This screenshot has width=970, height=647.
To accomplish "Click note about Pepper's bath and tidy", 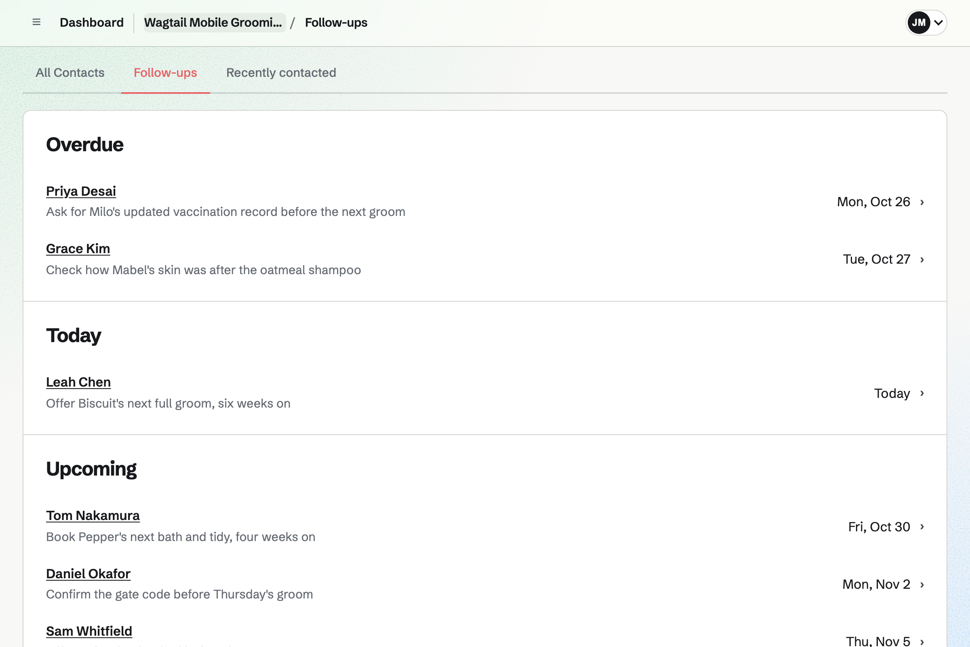I will tap(181, 537).
